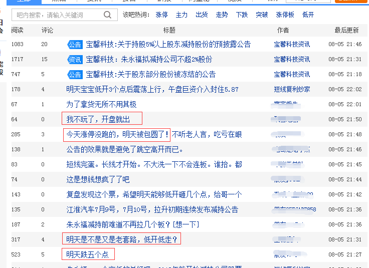369x268 pixels.
Task: Open post 公告的效果就是避免了跳空高开而已
Action: (x=125, y=149)
